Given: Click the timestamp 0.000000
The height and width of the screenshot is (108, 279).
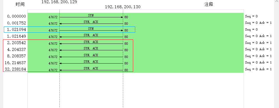Looking at the screenshot, I should (17, 16).
